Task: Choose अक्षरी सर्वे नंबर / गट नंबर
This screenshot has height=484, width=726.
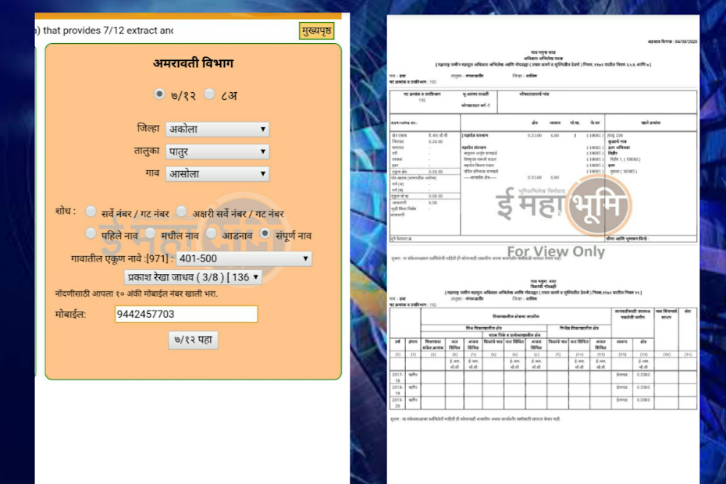Action: pyautogui.click(x=181, y=212)
